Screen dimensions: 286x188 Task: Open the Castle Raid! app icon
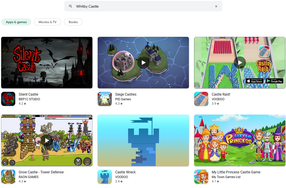[201, 99]
